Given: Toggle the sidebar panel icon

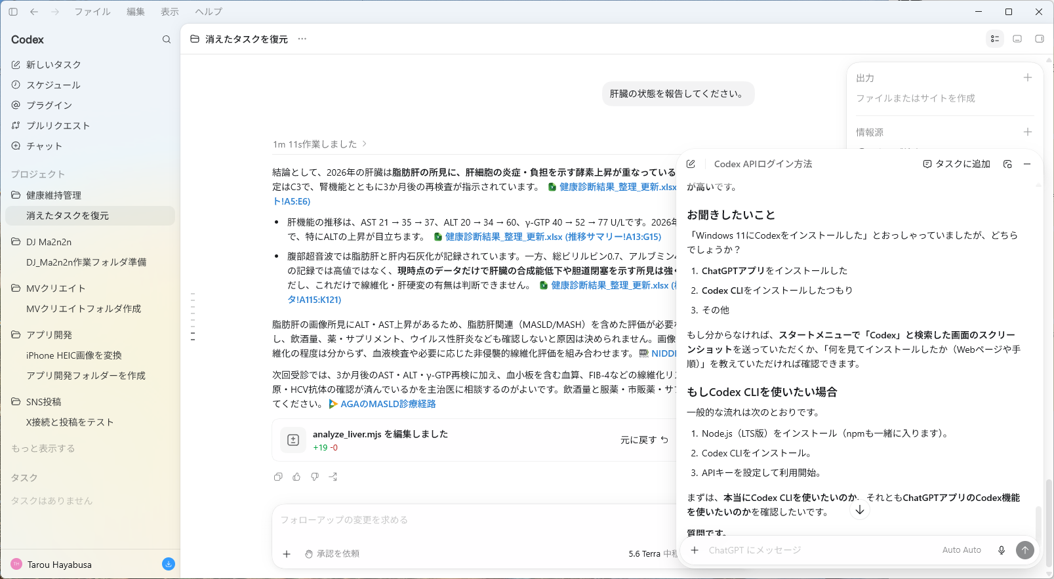Looking at the screenshot, I should click(x=13, y=12).
